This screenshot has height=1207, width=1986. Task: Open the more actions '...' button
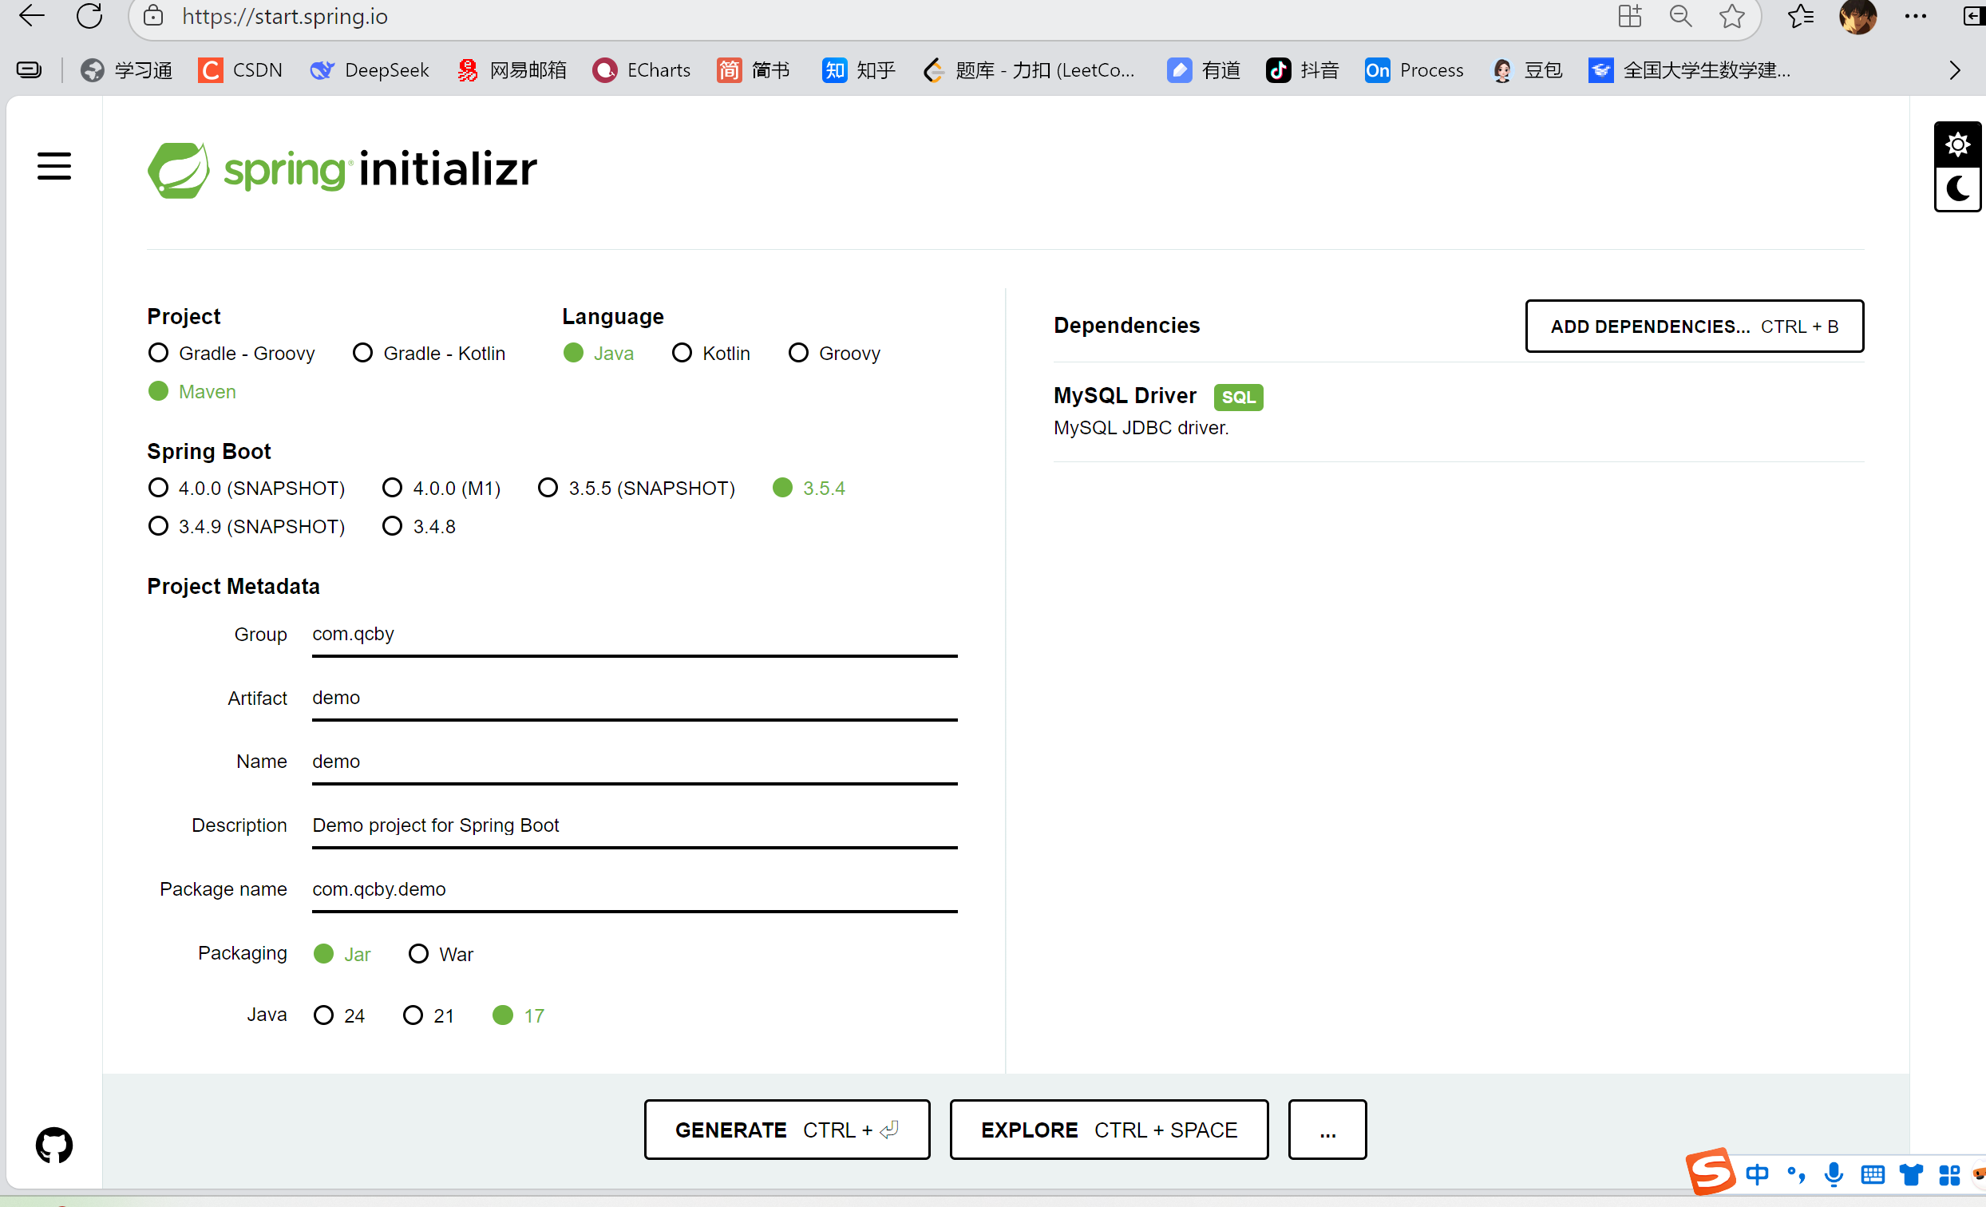pos(1327,1130)
